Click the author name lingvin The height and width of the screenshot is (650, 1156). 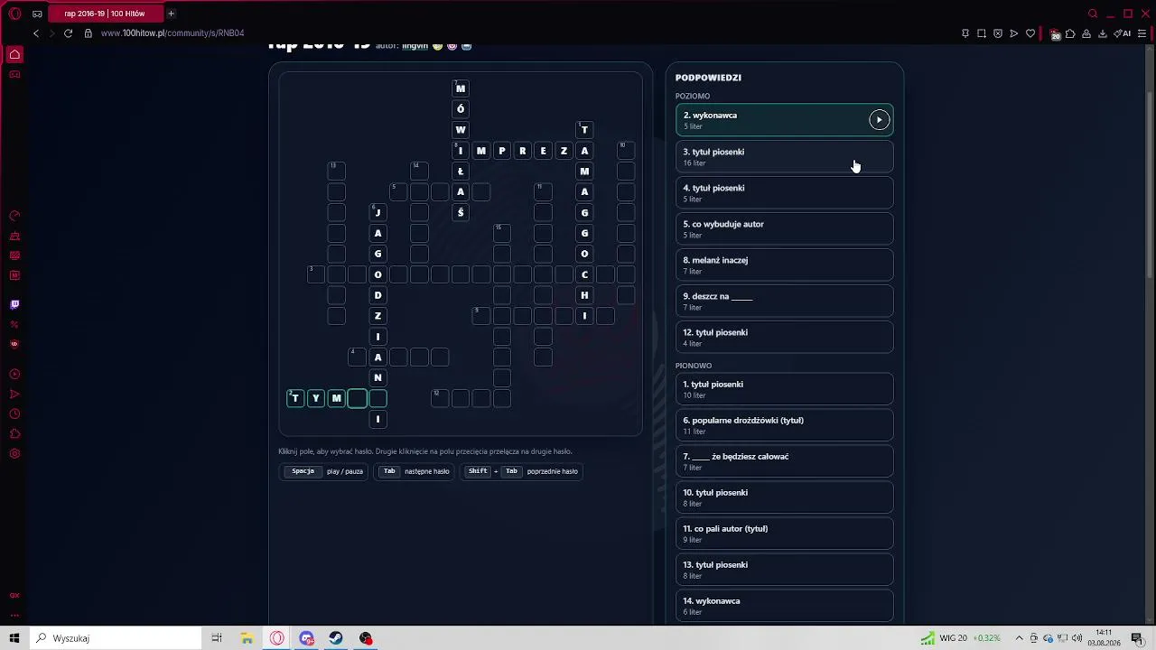point(415,45)
